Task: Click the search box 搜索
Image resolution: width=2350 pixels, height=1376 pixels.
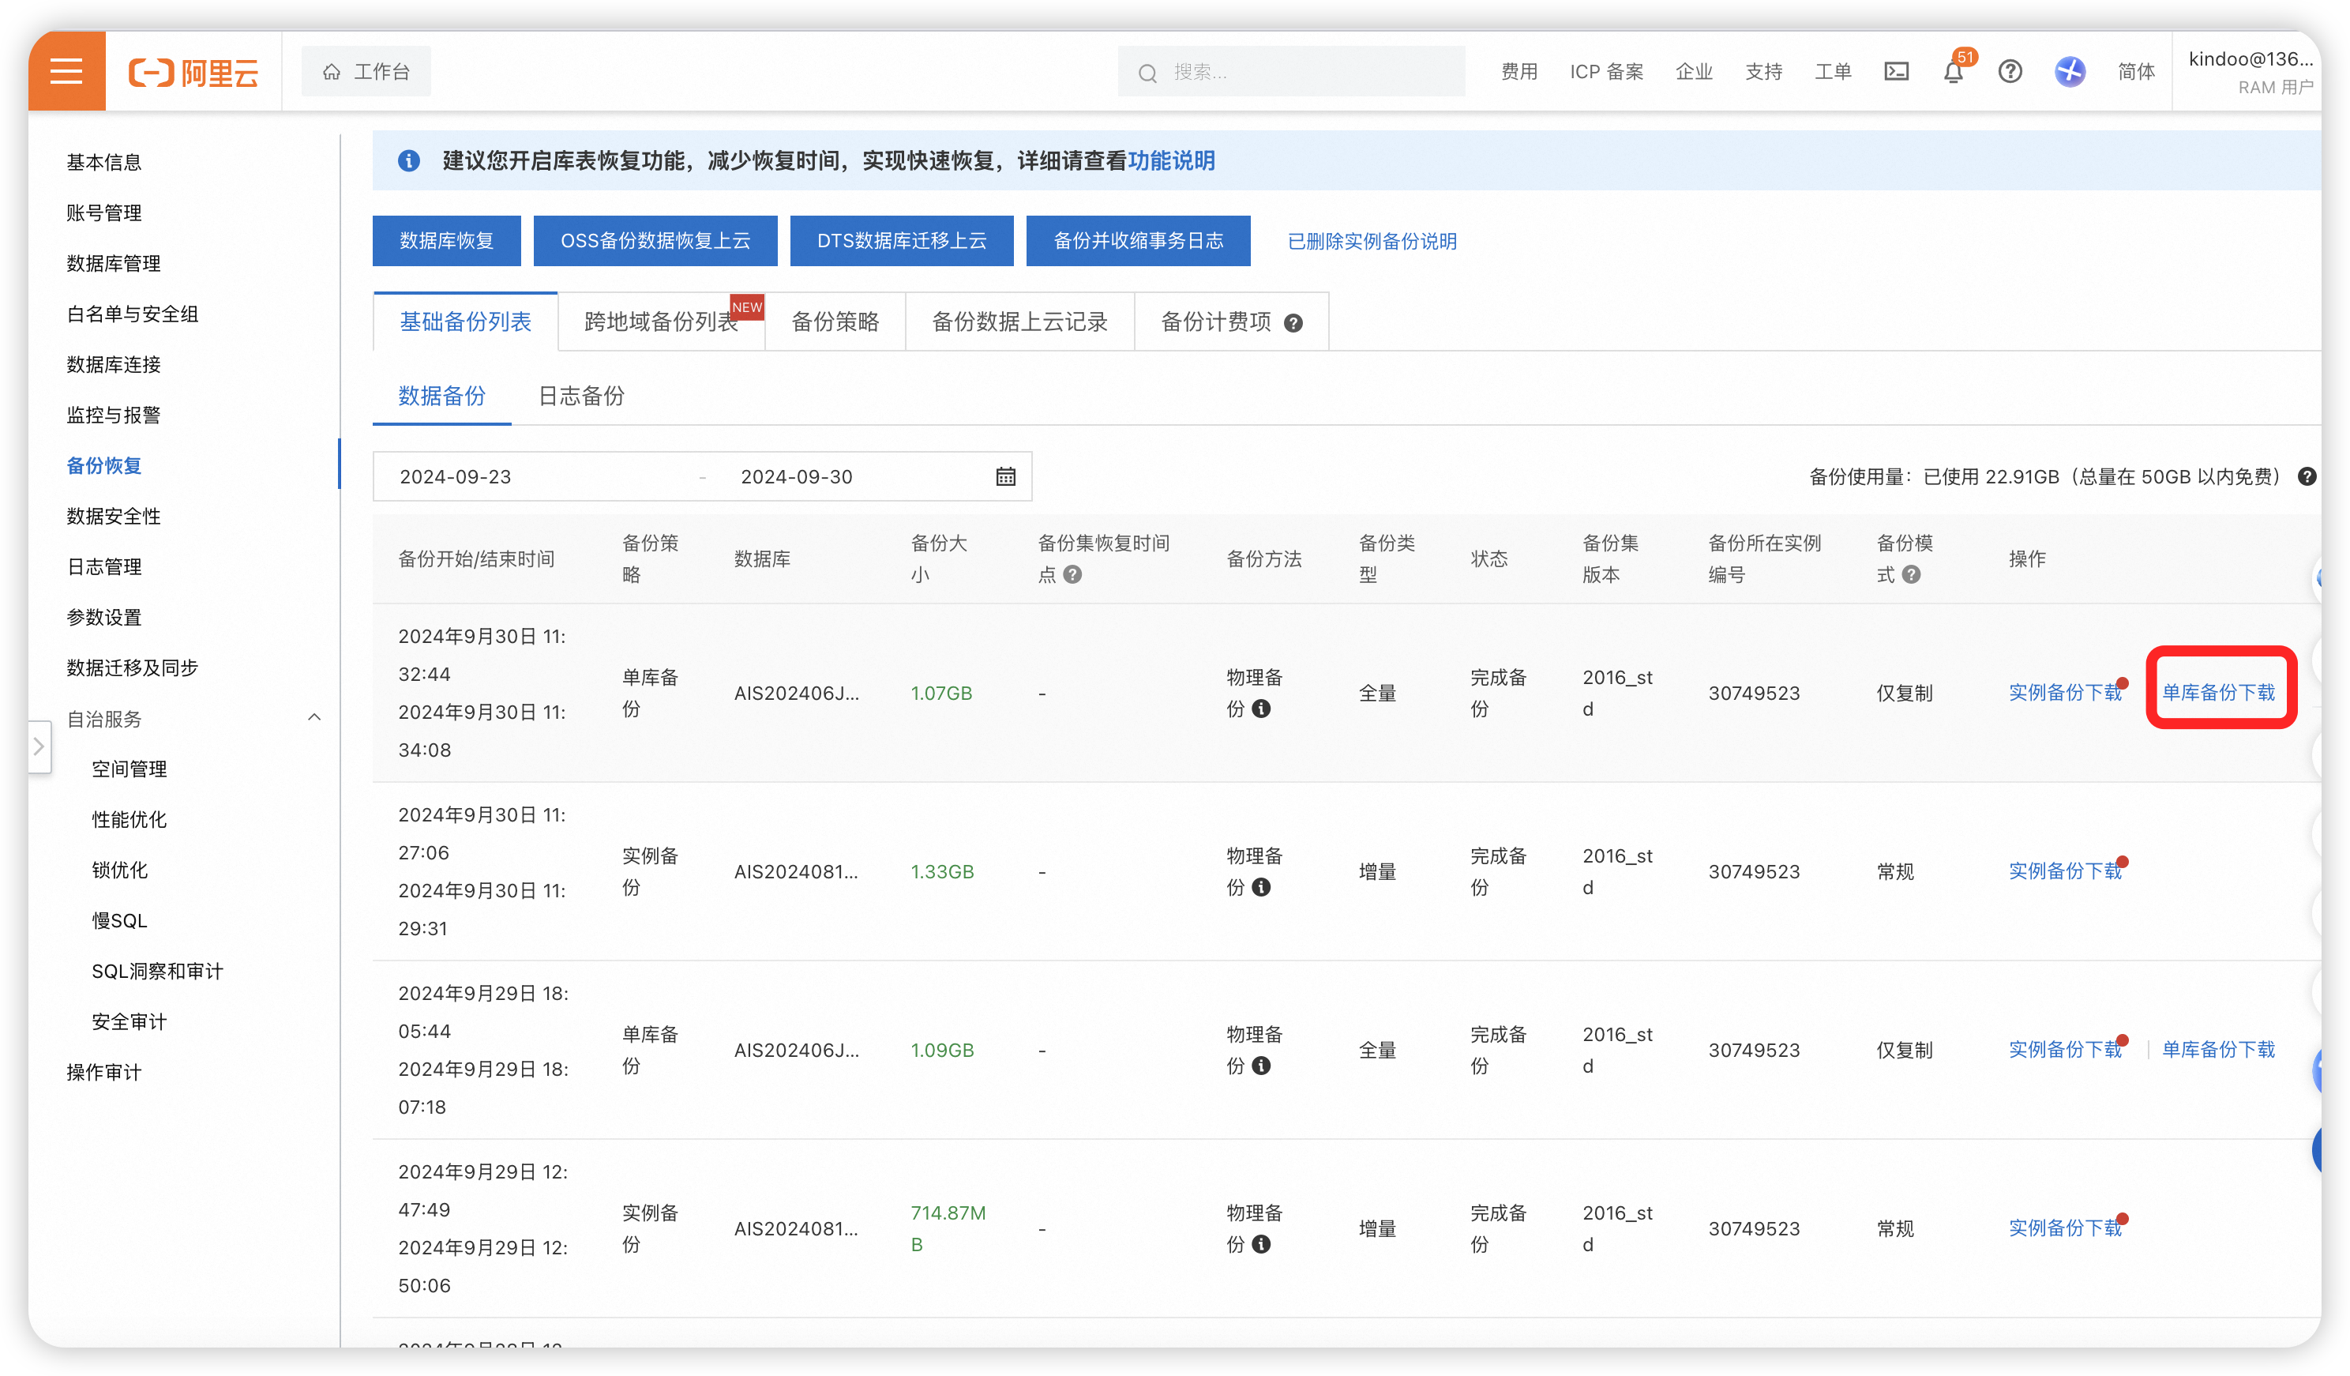Action: pos(1290,72)
